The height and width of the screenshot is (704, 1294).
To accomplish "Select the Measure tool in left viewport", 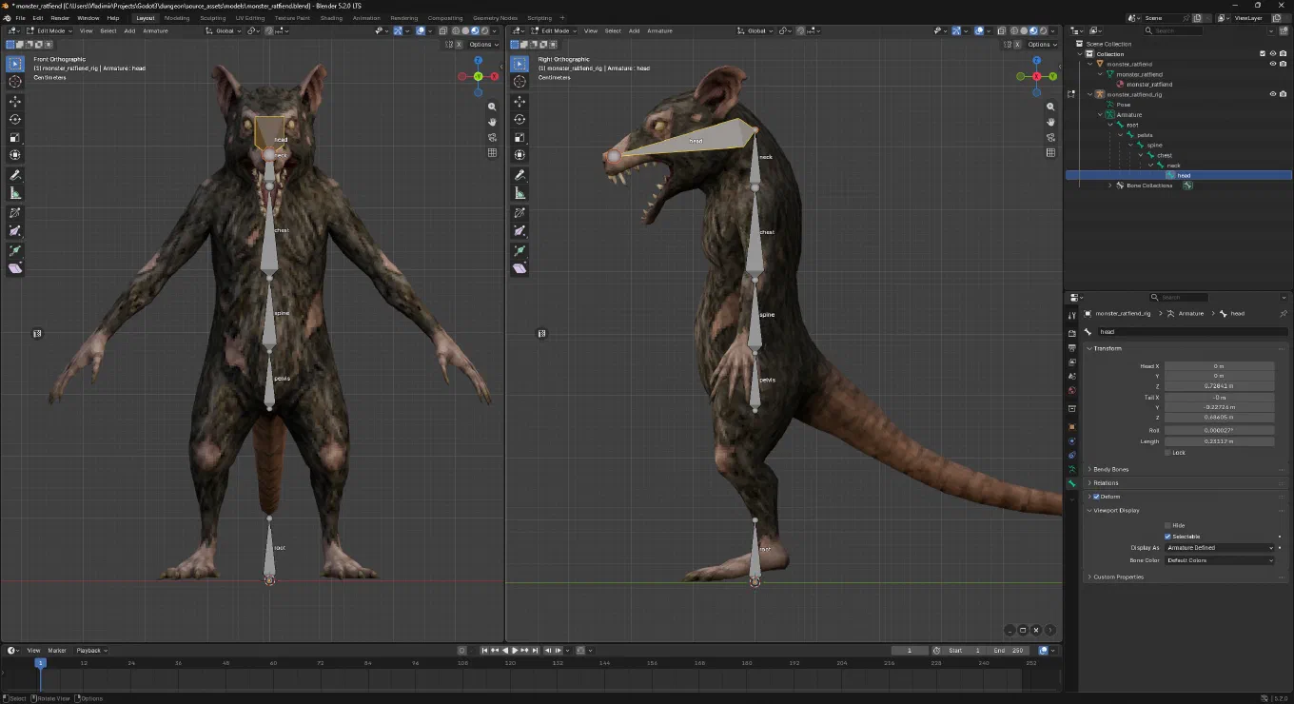I will [15, 193].
